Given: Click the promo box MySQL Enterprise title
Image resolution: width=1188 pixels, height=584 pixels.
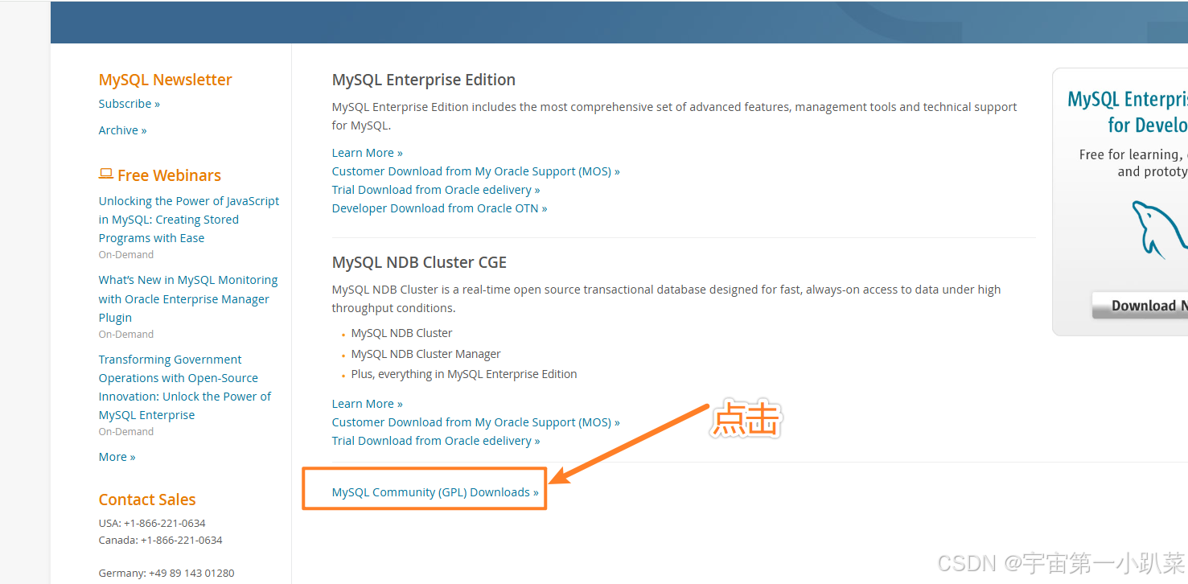Looking at the screenshot, I should click(1128, 112).
